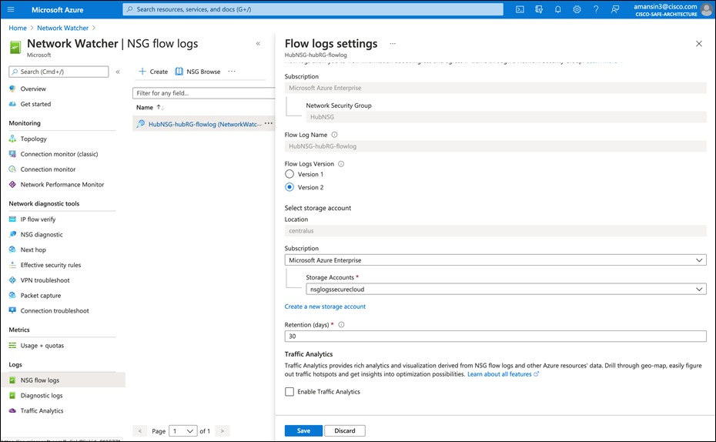Open the notifications bell icon
The image size is (716, 442).
coord(558,9)
